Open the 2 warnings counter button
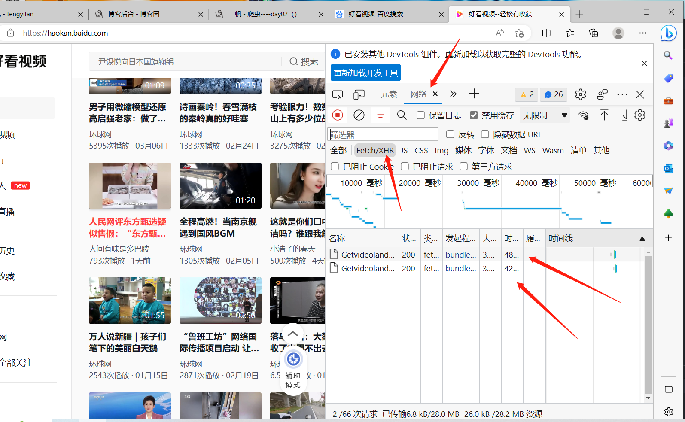The height and width of the screenshot is (422, 685). pos(527,94)
